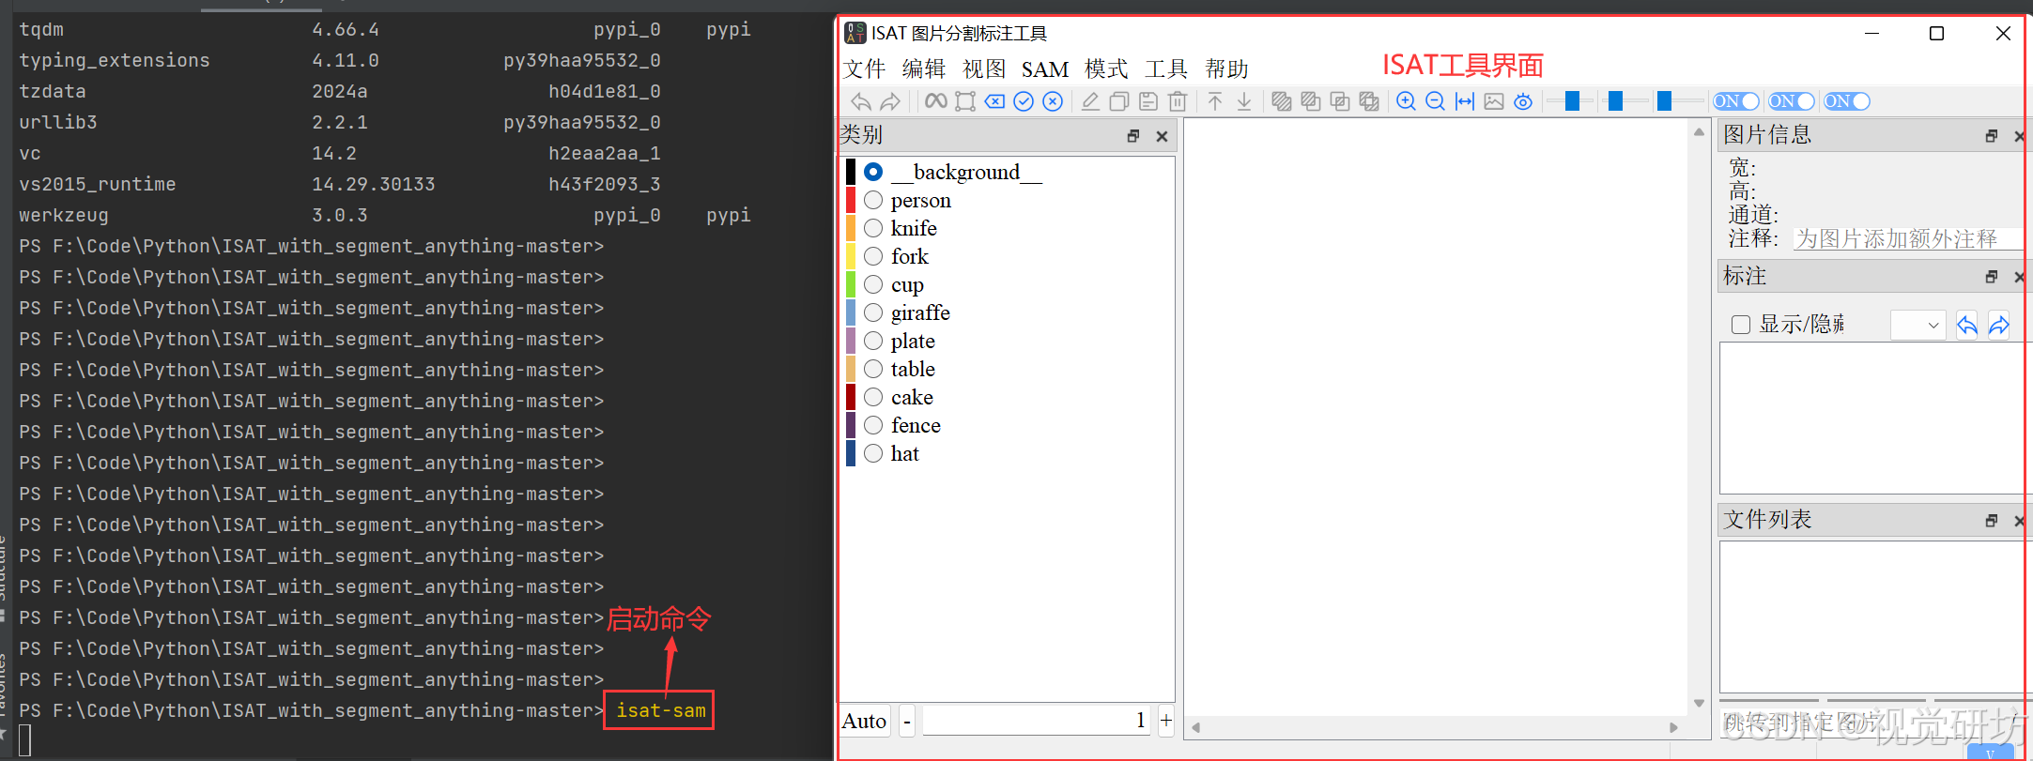Click the exclude polygons icon
The width and height of the screenshot is (2033, 761).
click(x=1369, y=101)
